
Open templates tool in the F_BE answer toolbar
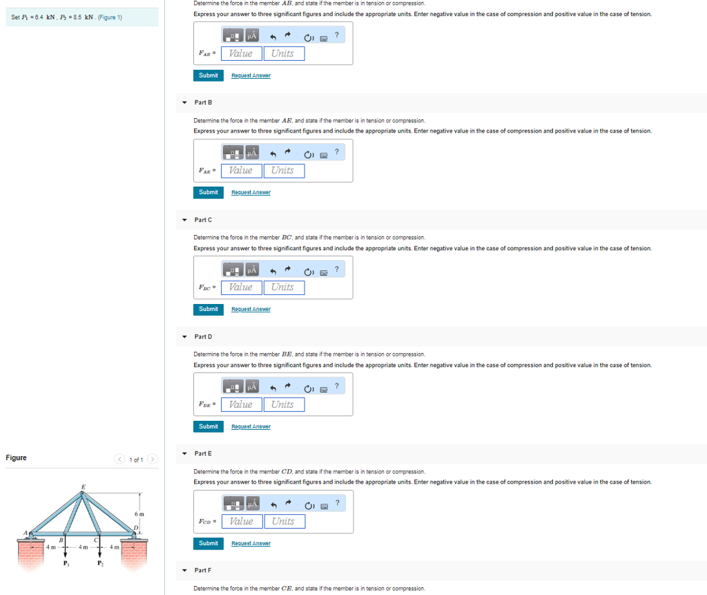click(x=233, y=386)
